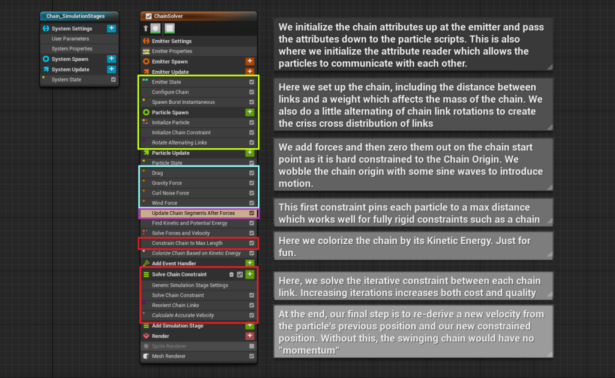This screenshot has width=615, height=378.
Task: Select the Initialize Chain Constraint module
Action: 198,133
